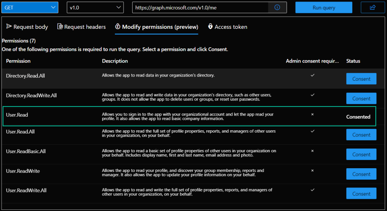Click the info icon in URL field
The image size is (387, 211).
pyautogui.click(x=277, y=8)
